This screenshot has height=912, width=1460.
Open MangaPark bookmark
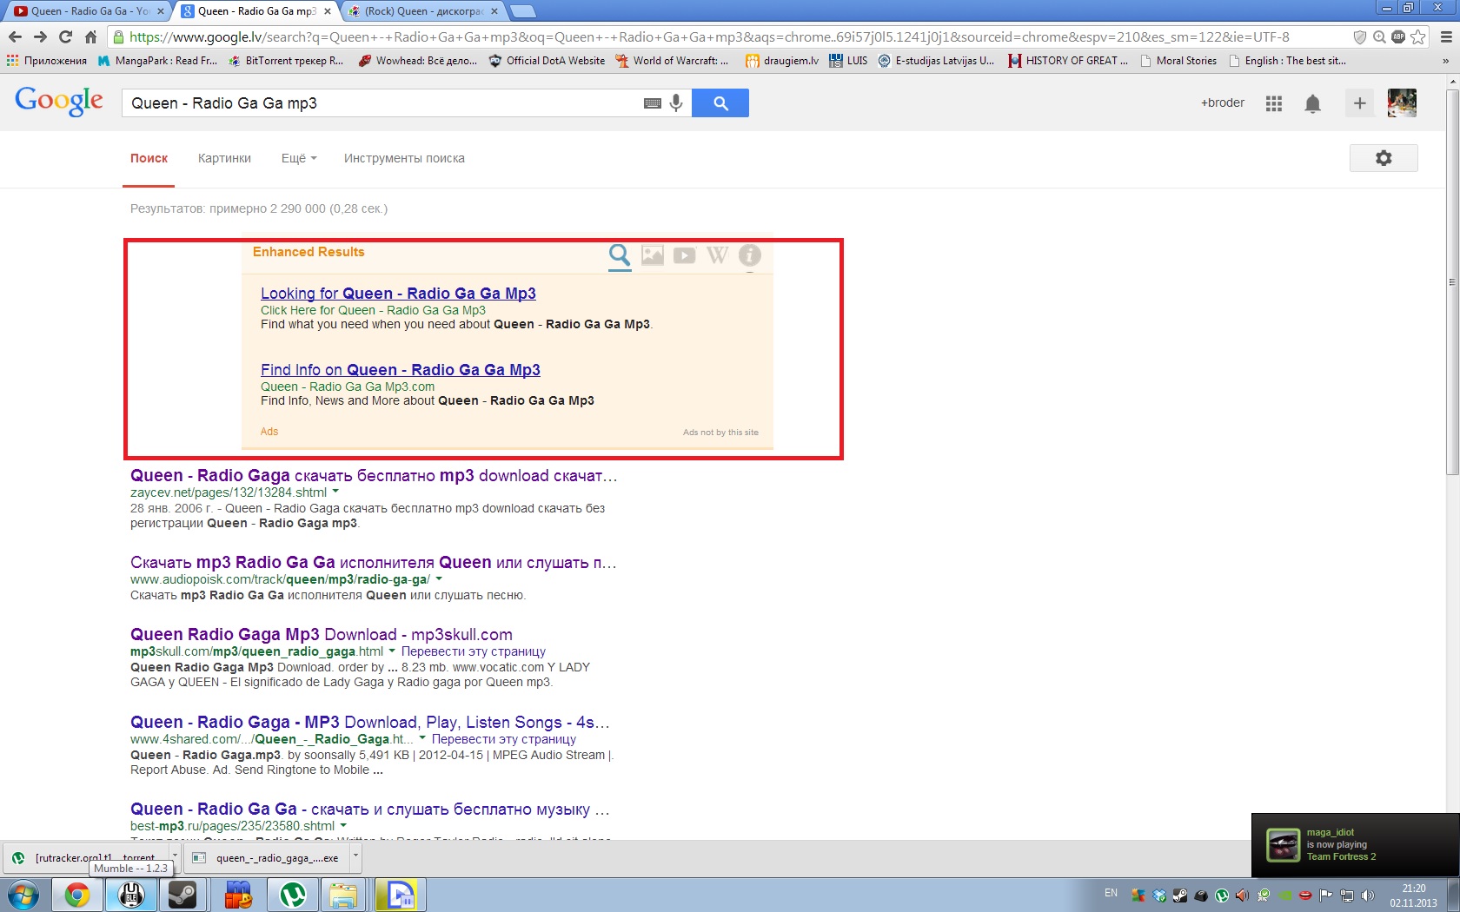[157, 61]
